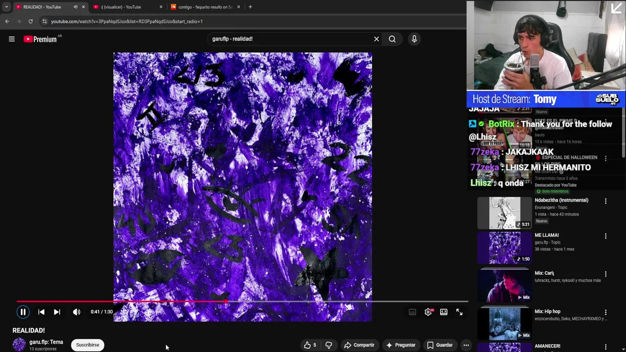Open options menu for Ndabezitha (Instrumental)
The image size is (626, 352).
tap(605, 201)
